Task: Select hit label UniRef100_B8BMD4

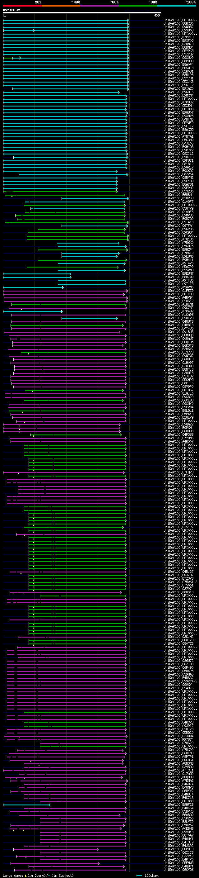Action: (178, 47)
